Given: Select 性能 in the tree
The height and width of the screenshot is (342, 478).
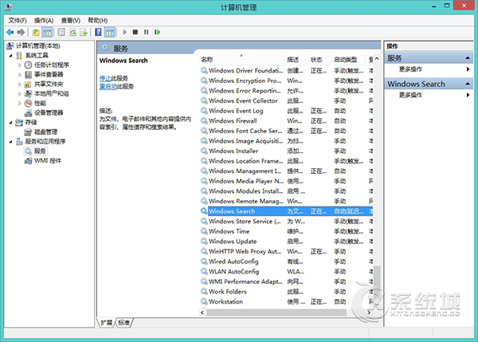Looking at the screenshot, I should pyautogui.click(x=41, y=103).
